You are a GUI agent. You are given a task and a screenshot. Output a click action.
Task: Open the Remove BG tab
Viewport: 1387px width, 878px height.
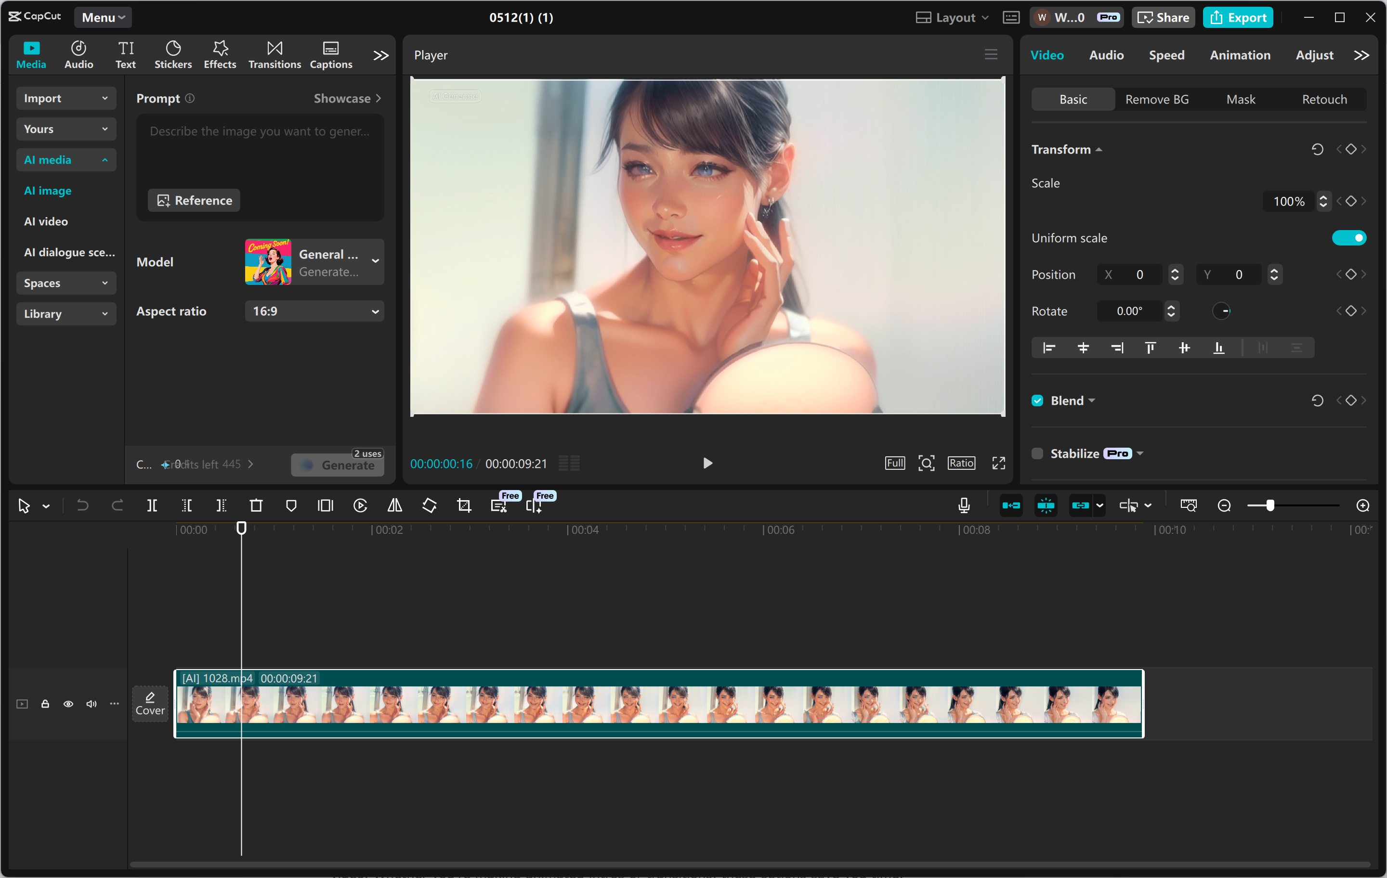point(1157,99)
